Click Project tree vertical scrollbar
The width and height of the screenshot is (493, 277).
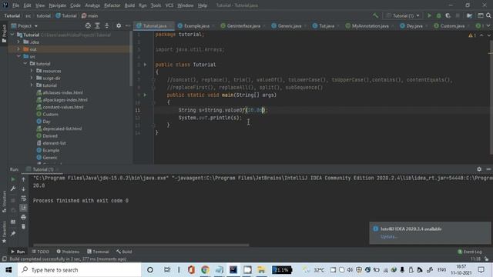(x=131, y=59)
